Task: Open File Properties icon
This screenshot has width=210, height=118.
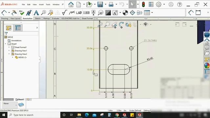Action: (x=151, y=4)
